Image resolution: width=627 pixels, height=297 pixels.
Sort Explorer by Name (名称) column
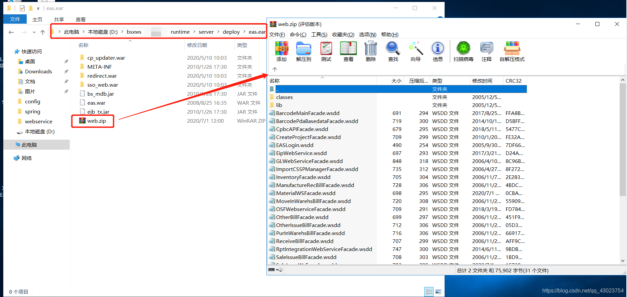pyautogui.click(x=83, y=45)
